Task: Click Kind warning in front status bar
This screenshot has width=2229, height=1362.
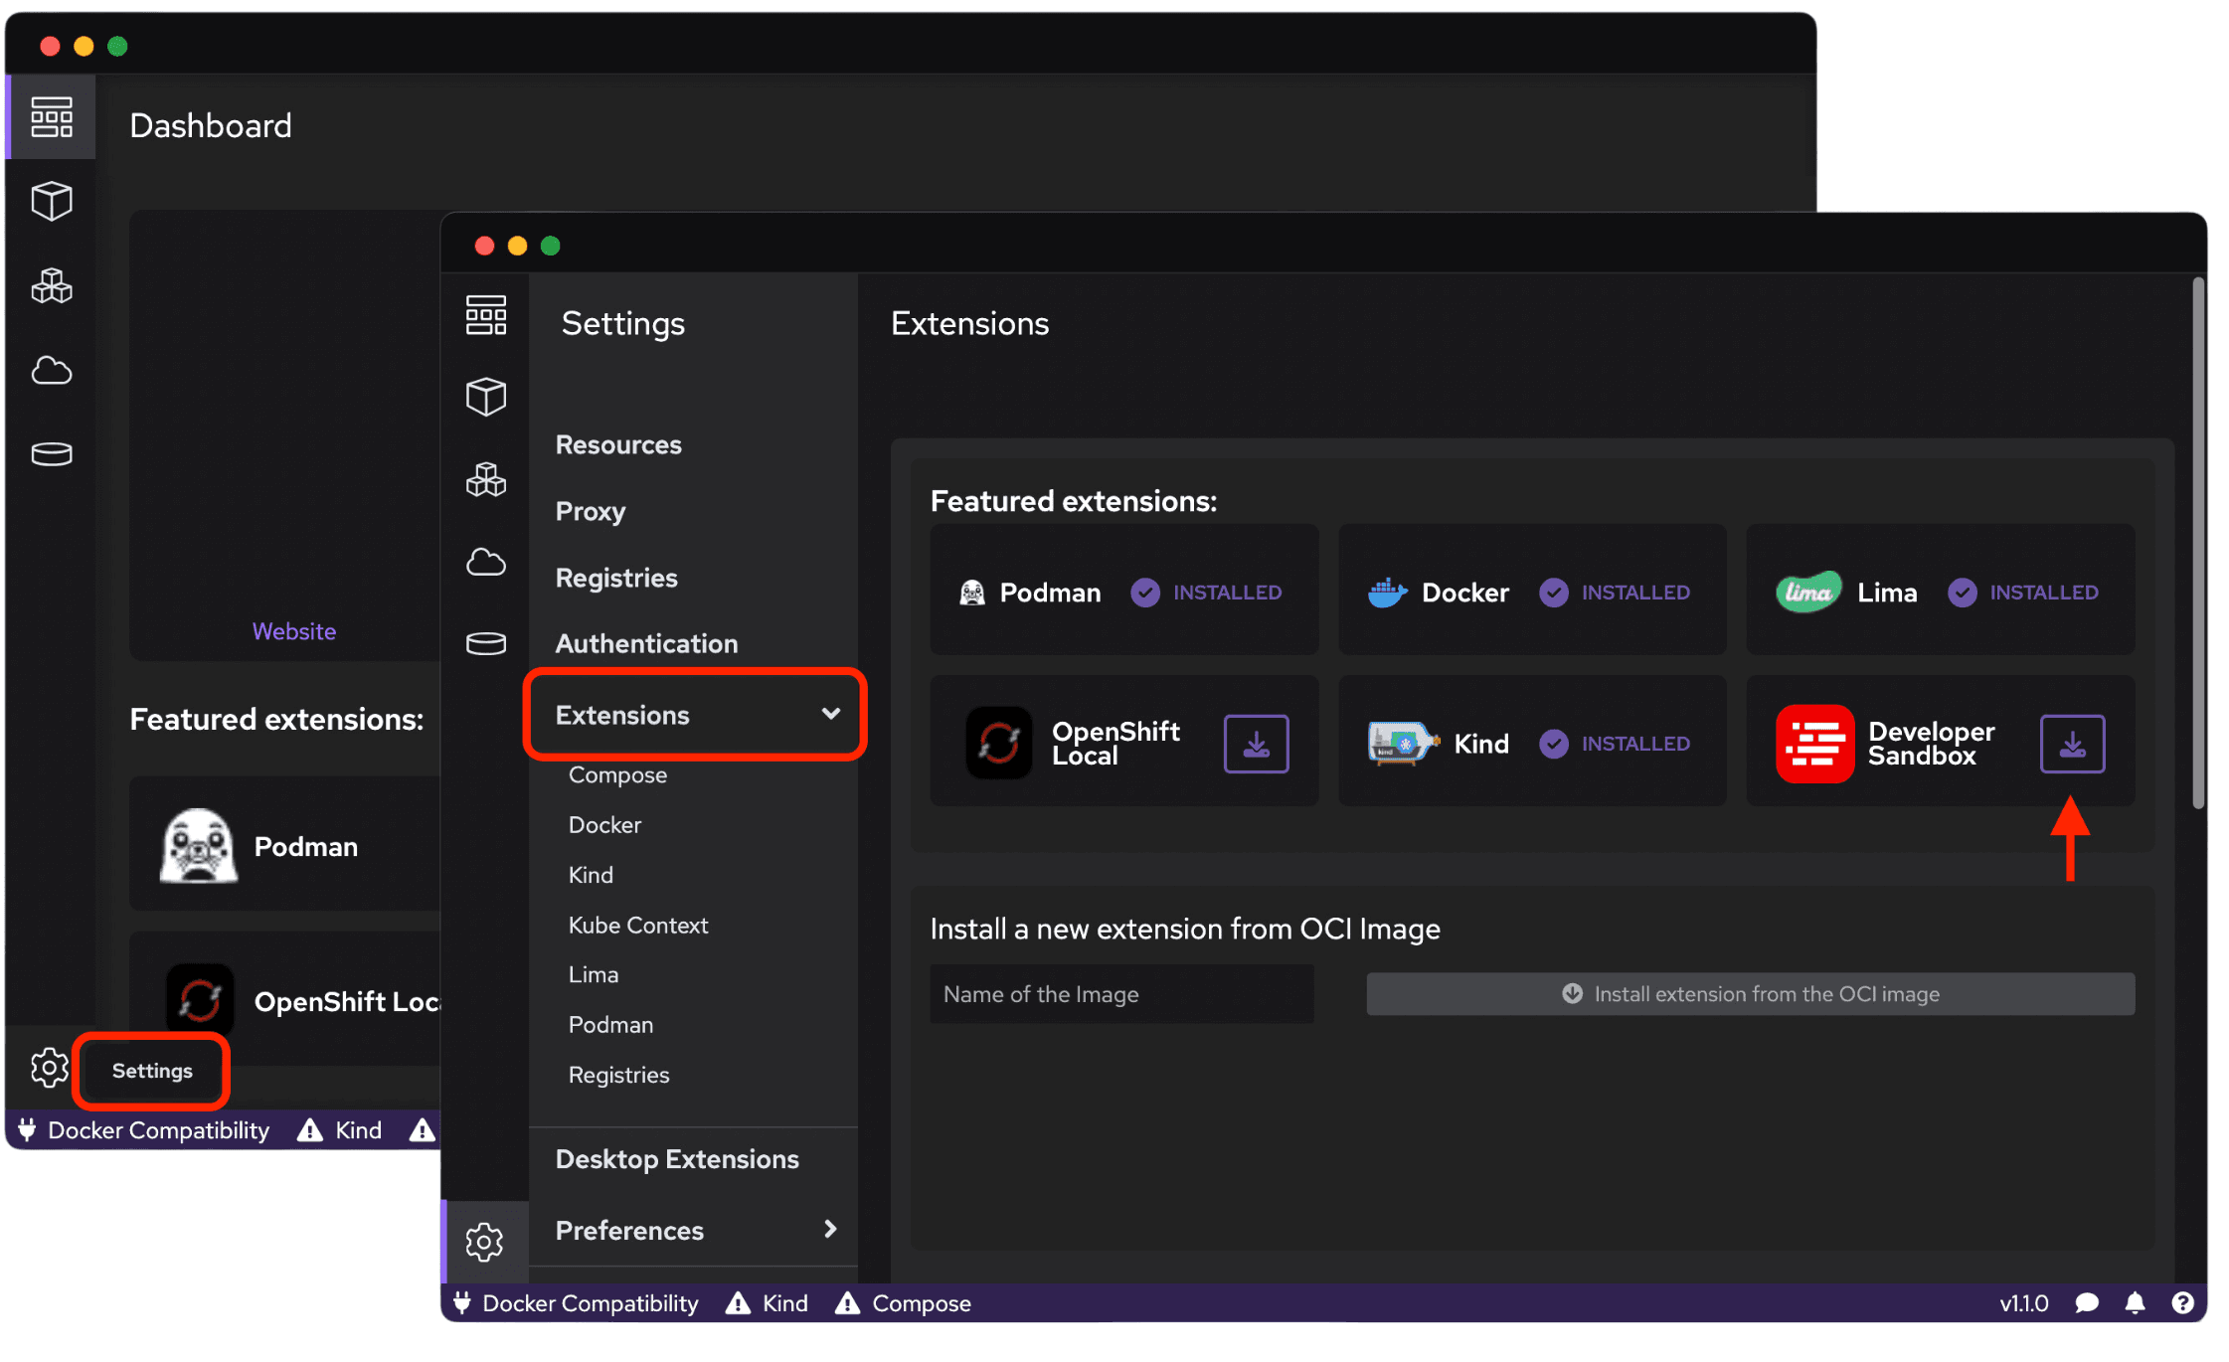Action: [767, 1303]
